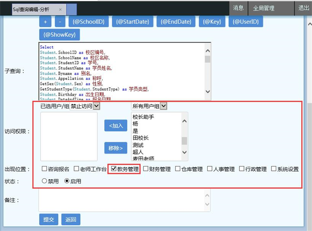This screenshot has height=231, width=312.
Task: Insert the {@StartDate} parameter
Action: click(x=133, y=21)
